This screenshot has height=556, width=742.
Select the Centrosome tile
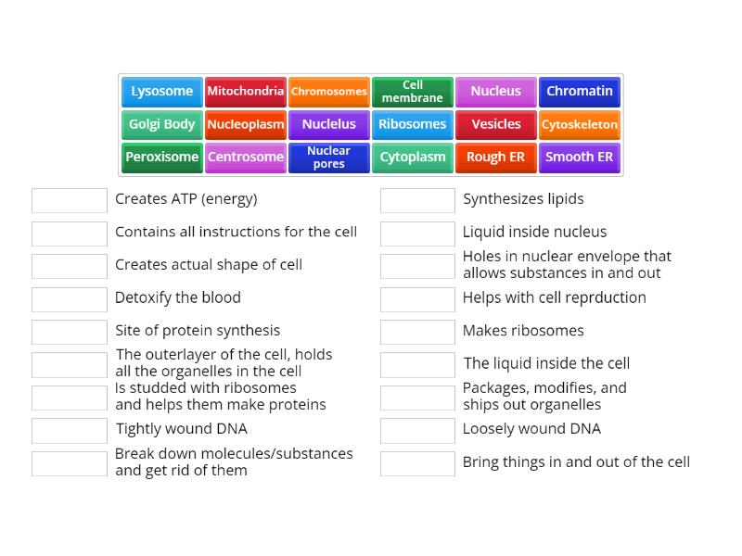pos(245,158)
